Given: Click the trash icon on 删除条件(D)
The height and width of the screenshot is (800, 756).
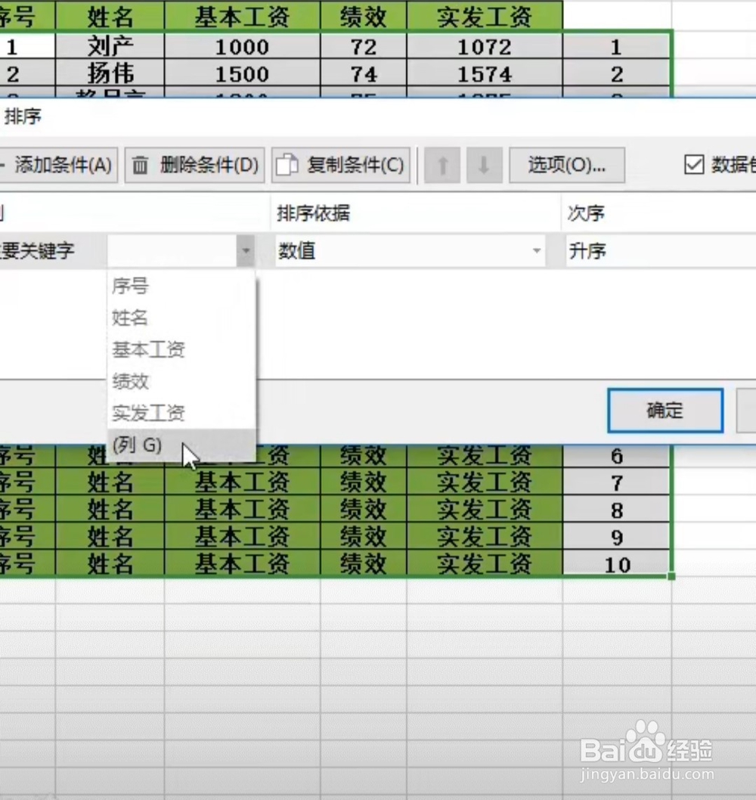Looking at the screenshot, I should (x=141, y=165).
